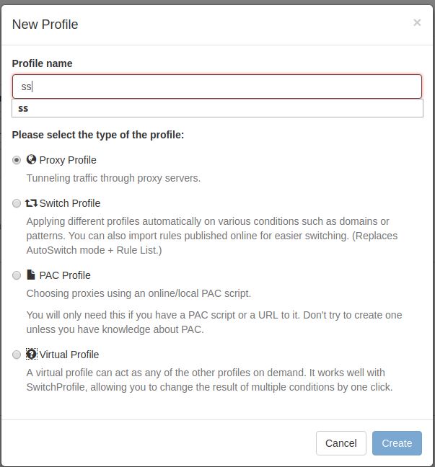Click the question-mark Virtual Profile icon
Image resolution: width=435 pixels, height=467 pixels.
coord(31,355)
